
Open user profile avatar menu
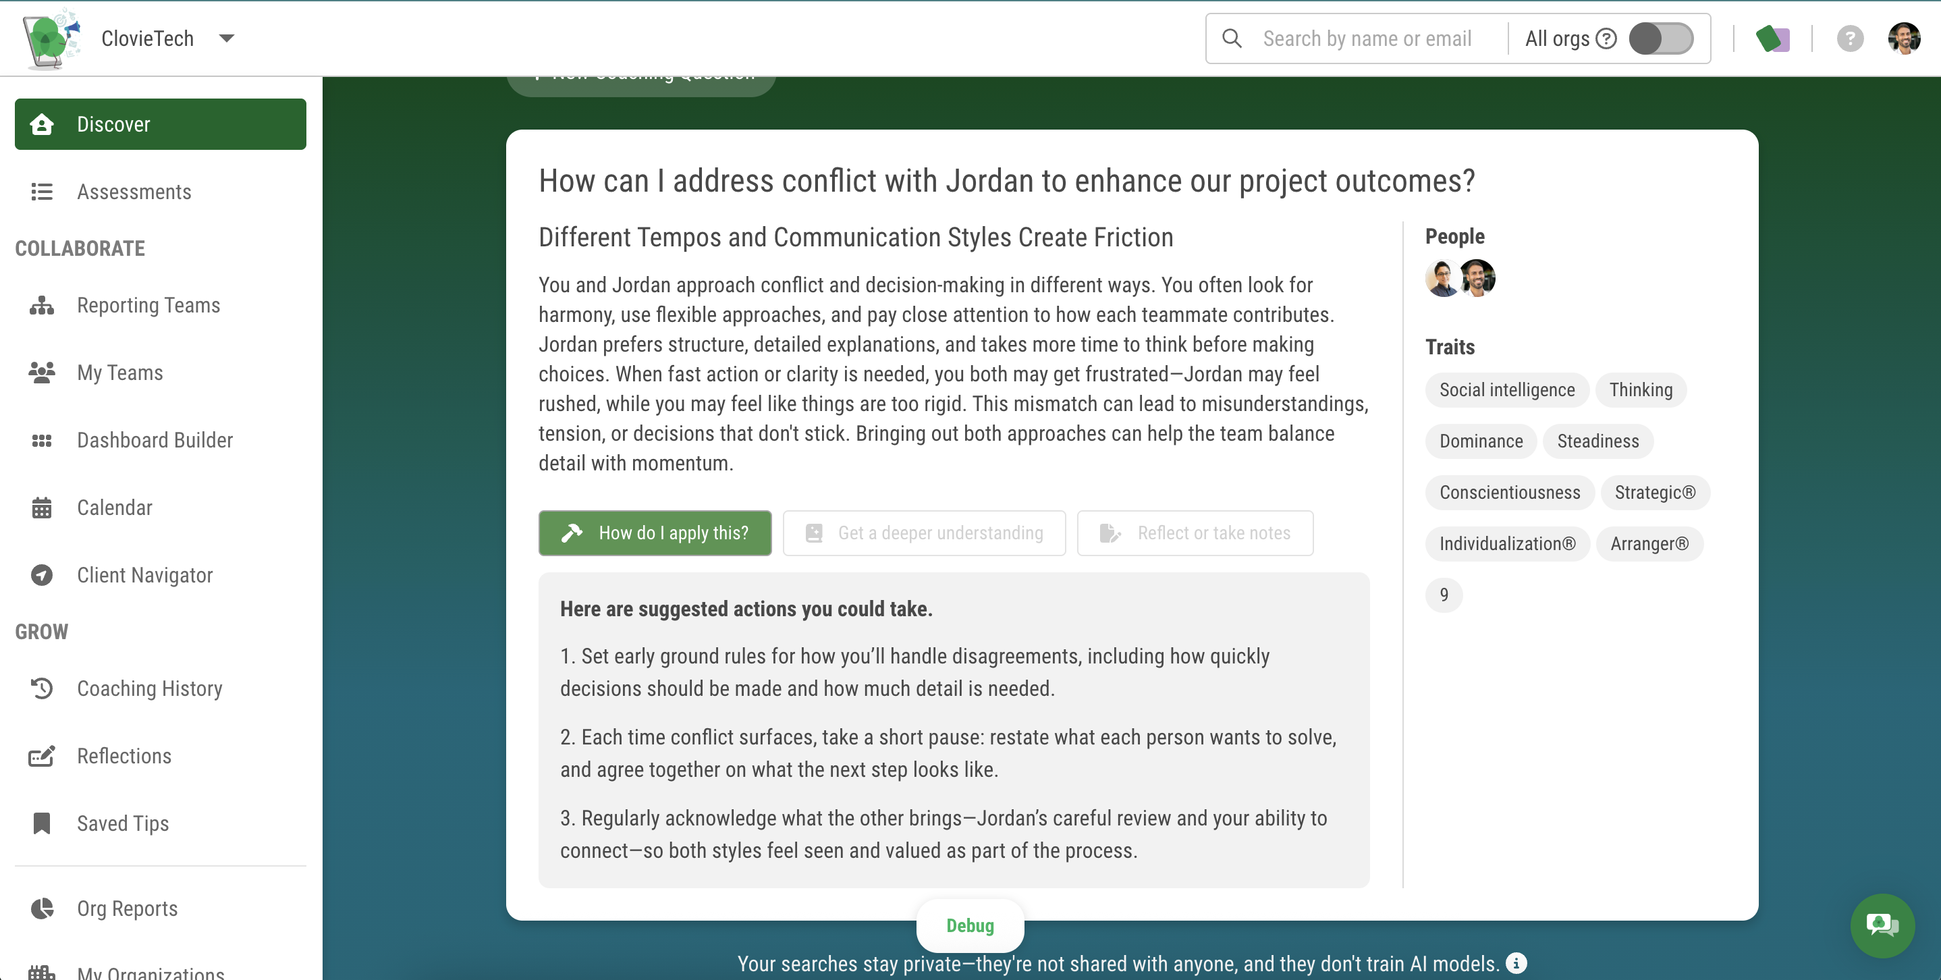1903,38
